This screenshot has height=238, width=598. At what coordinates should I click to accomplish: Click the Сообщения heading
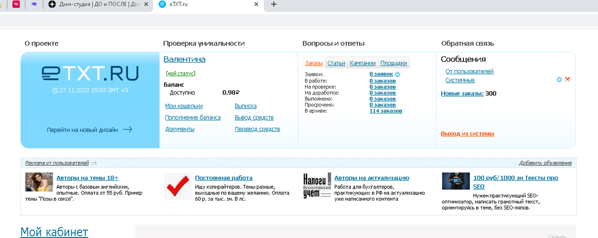click(463, 59)
